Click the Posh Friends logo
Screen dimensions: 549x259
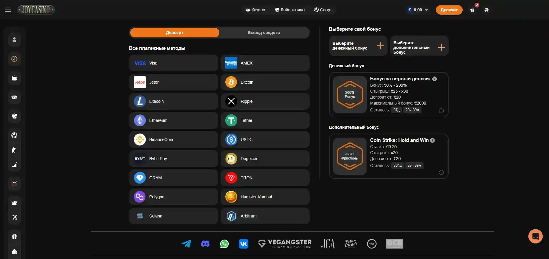[351, 244]
